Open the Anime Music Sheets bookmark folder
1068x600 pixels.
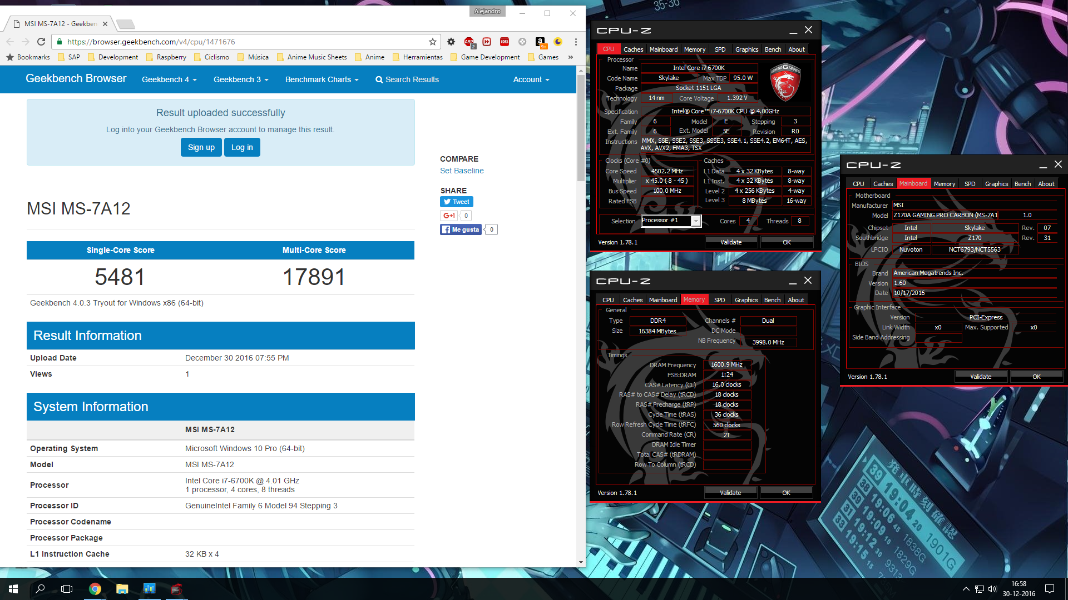click(x=311, y=57)
